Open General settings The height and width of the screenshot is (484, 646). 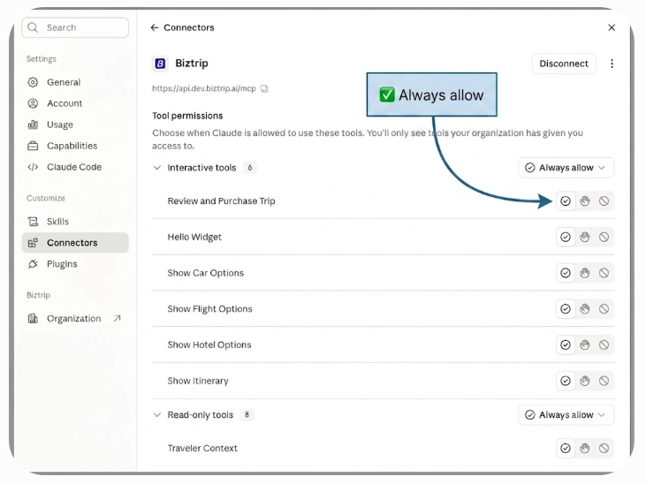point(75,82)
